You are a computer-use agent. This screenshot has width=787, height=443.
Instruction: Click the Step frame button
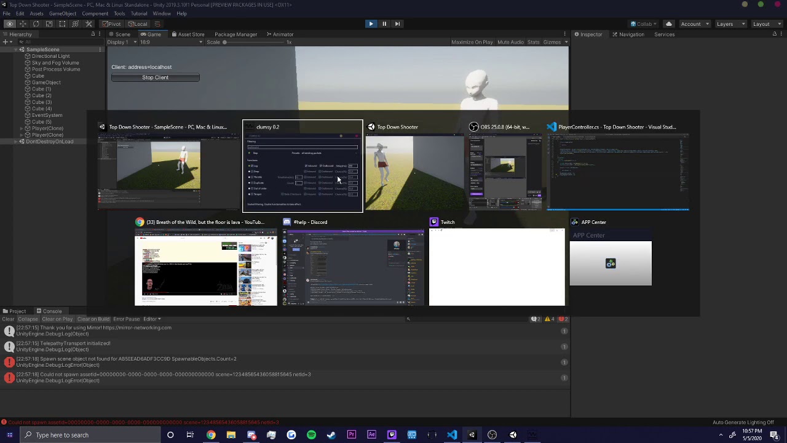[397, 24]
